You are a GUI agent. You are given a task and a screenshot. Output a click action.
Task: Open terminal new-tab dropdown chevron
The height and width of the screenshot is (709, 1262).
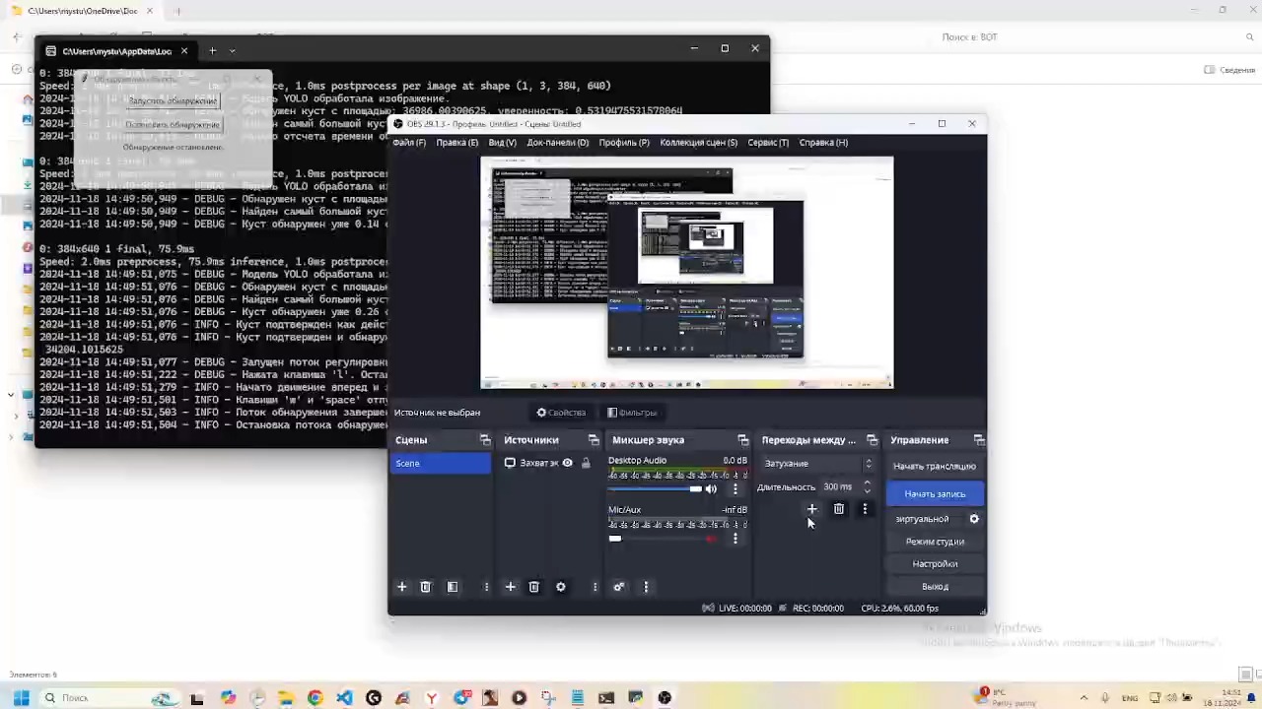(233, 51)
